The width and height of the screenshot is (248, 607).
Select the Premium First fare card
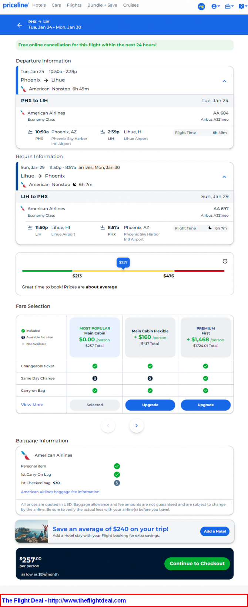coord(205,337)
